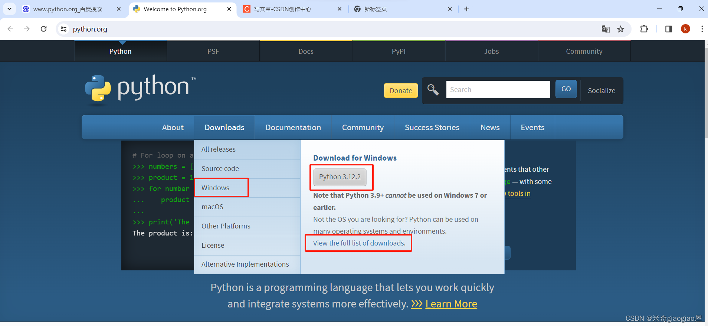Select the top bar Community tab
The image size is (708, 326).
(x=584, y=51)
